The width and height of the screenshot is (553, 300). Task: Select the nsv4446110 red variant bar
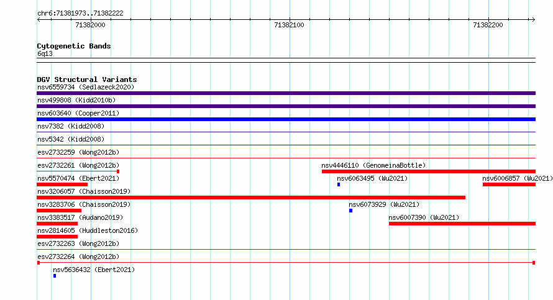[429, 171]
